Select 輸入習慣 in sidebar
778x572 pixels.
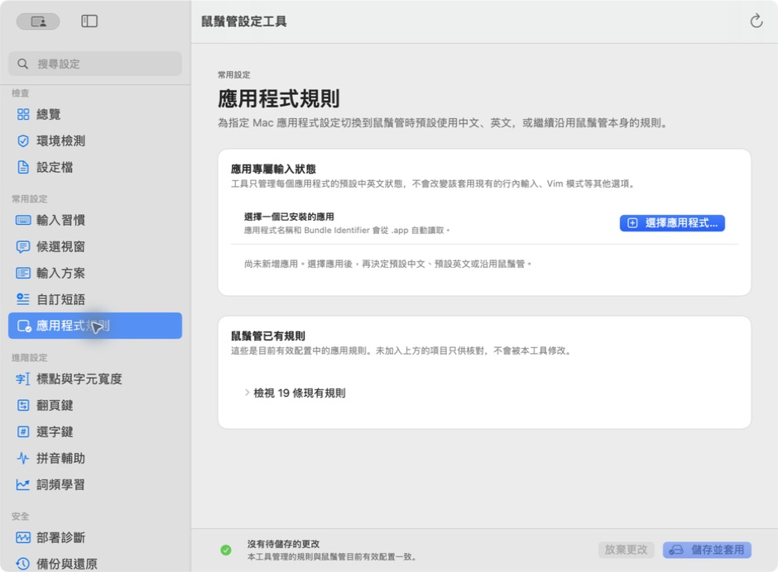(x=95, y=220)
